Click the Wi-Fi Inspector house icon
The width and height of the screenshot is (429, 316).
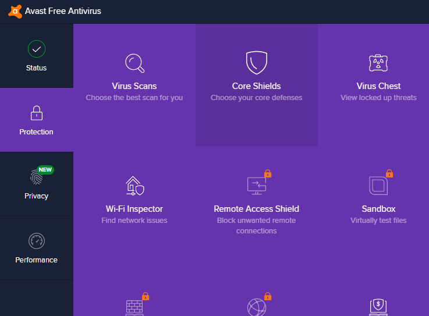pyautogui.click(x=134, y=186)
